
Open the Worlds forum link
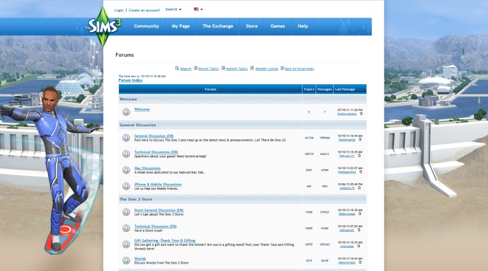pyautogui.click(x=140, y=259)
